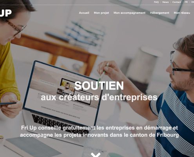Click the "aux créateurs d'entreprises" subtitle
194x157 pixels.
click(99, 97)
